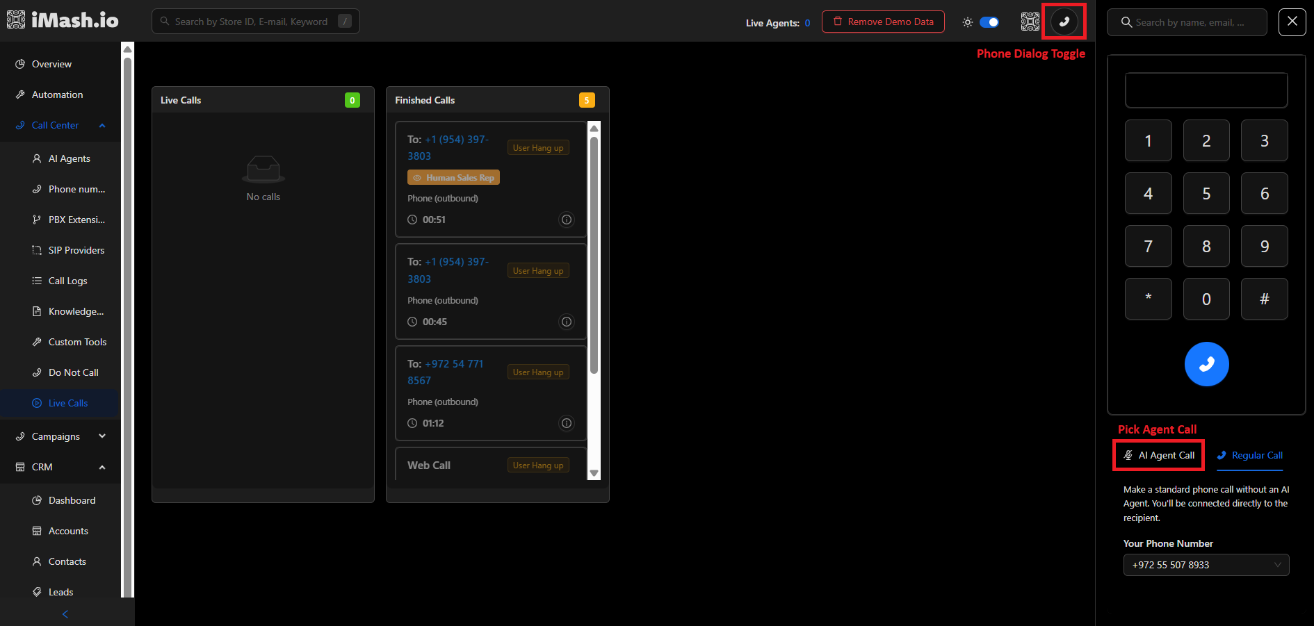Open the Call Logs section
Image resolution: width=1314 pixels, height=626 pixels.
pyautogui.click(x=67, y=281)
